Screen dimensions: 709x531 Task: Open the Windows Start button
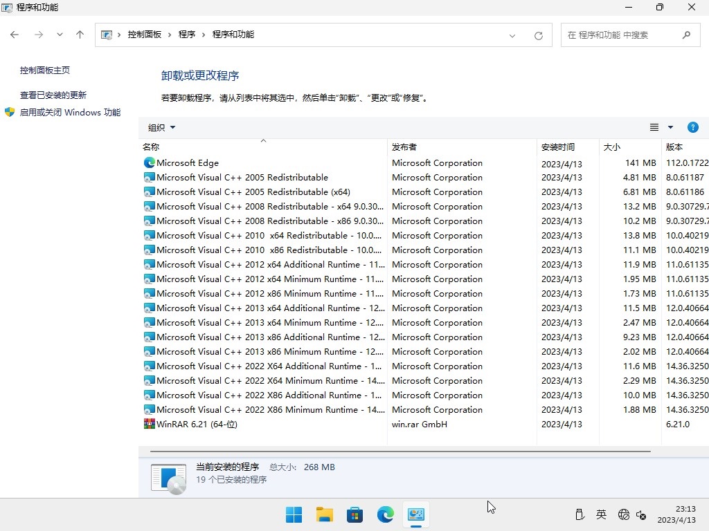(x=294, y=514)
